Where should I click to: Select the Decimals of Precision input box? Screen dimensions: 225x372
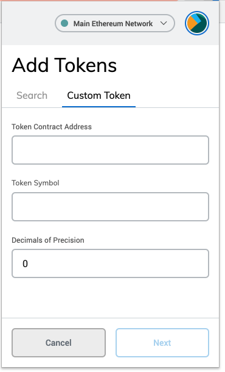click(x=110, y=263)
